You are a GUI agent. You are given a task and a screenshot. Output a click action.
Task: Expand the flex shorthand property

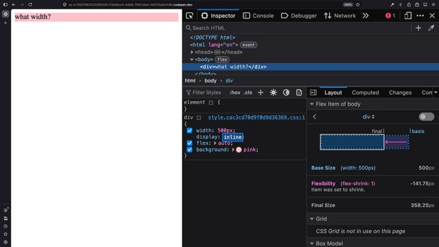pyautogui.click(x=215, y=143)
